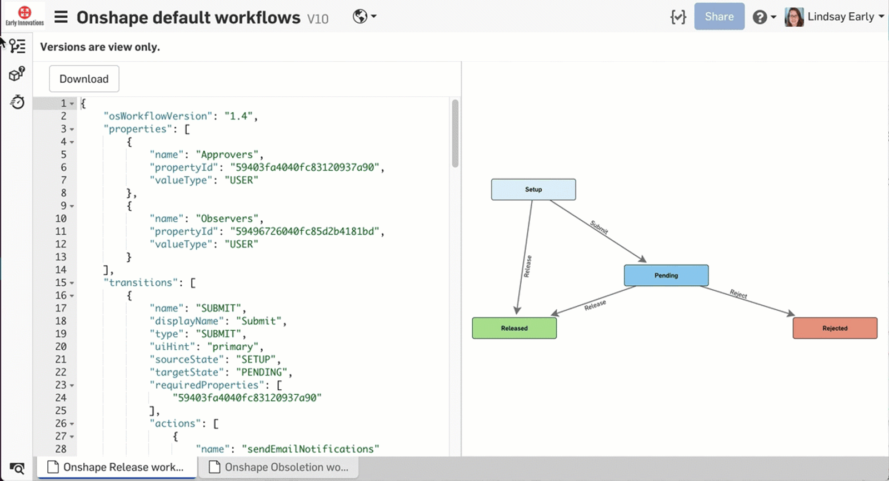The image size is (889, 481).
Task: Select the Pending state node in diagram
Action: click(x=666, y=275)
